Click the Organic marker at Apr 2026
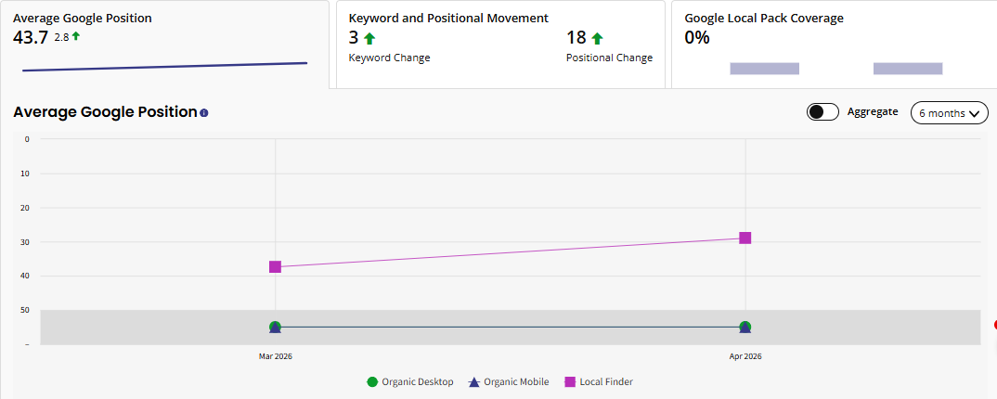 click(x=745, y=327)
